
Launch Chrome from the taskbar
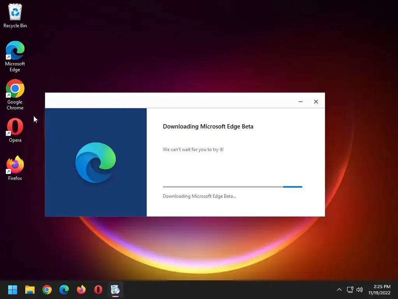click(x=47, y=290)
